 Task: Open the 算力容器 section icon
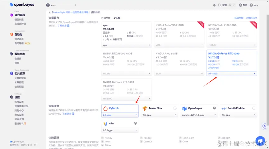tap(12, 15)
